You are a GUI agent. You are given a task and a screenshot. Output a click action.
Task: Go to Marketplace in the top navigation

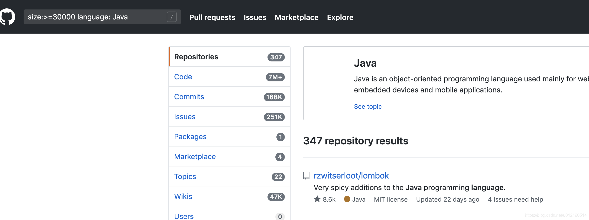(x=297, y=17)
